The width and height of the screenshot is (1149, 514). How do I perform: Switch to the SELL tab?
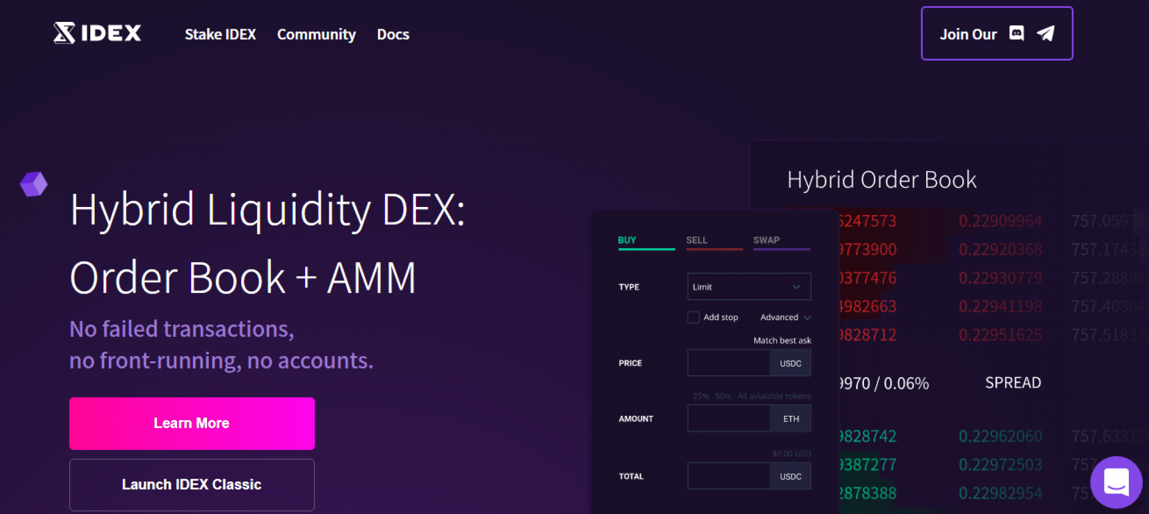tap(697, 240)
